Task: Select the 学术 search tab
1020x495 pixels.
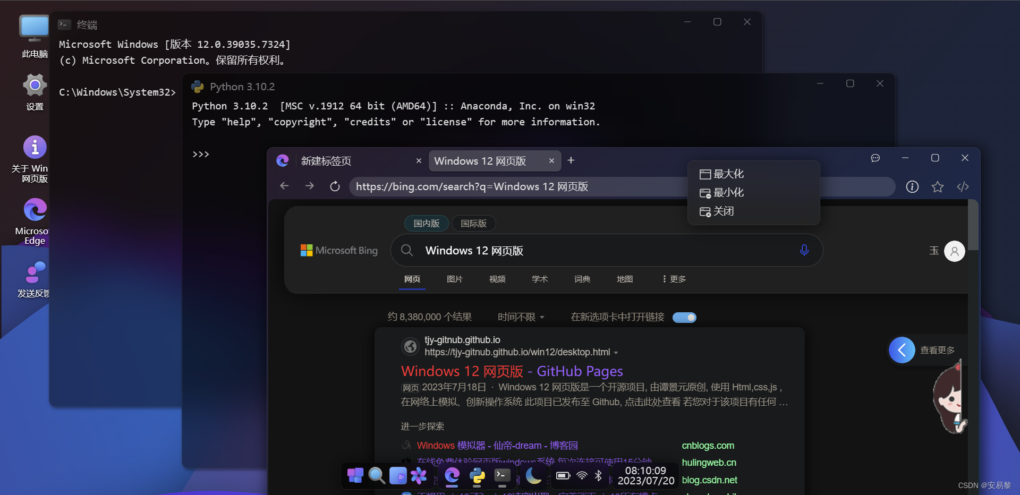Action: (x=539, y=279)
